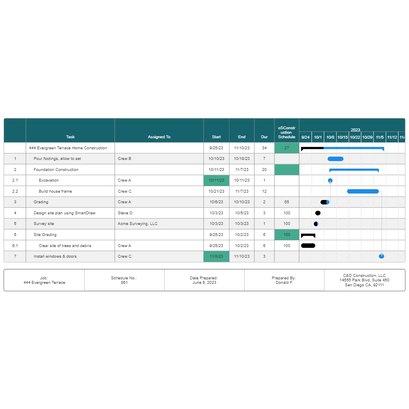Click row number 7 cell
The image size is (409, 409).
coord(15,256)
